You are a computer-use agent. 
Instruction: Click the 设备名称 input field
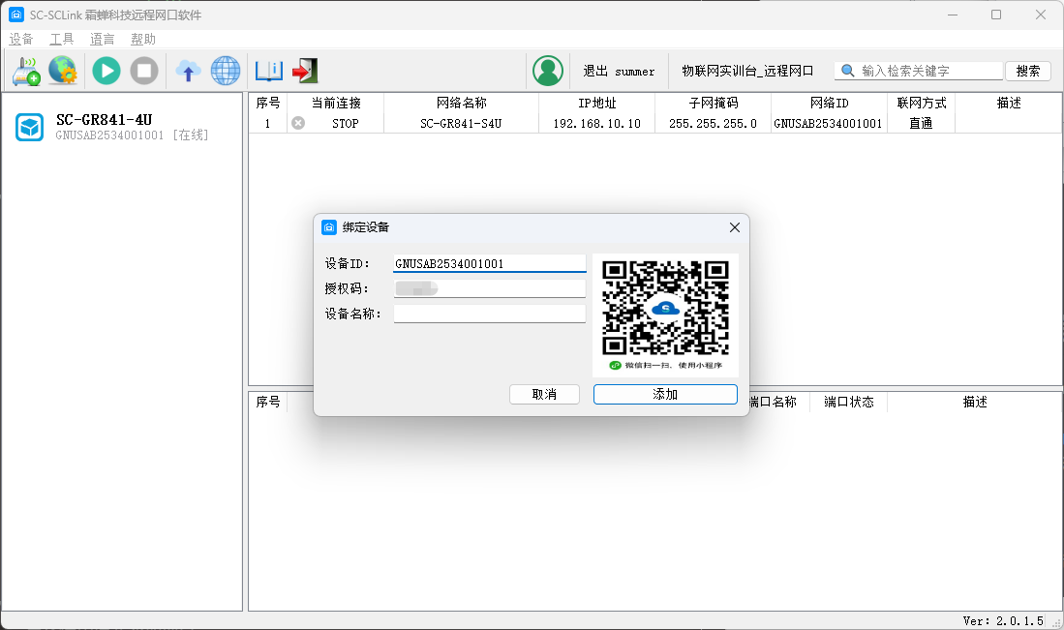(x=489, y=314)
